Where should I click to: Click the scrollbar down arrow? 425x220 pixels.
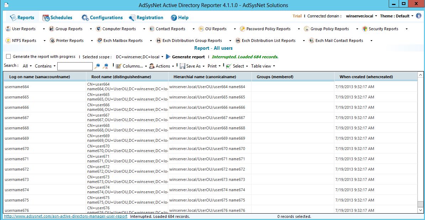tap(420, 210)
